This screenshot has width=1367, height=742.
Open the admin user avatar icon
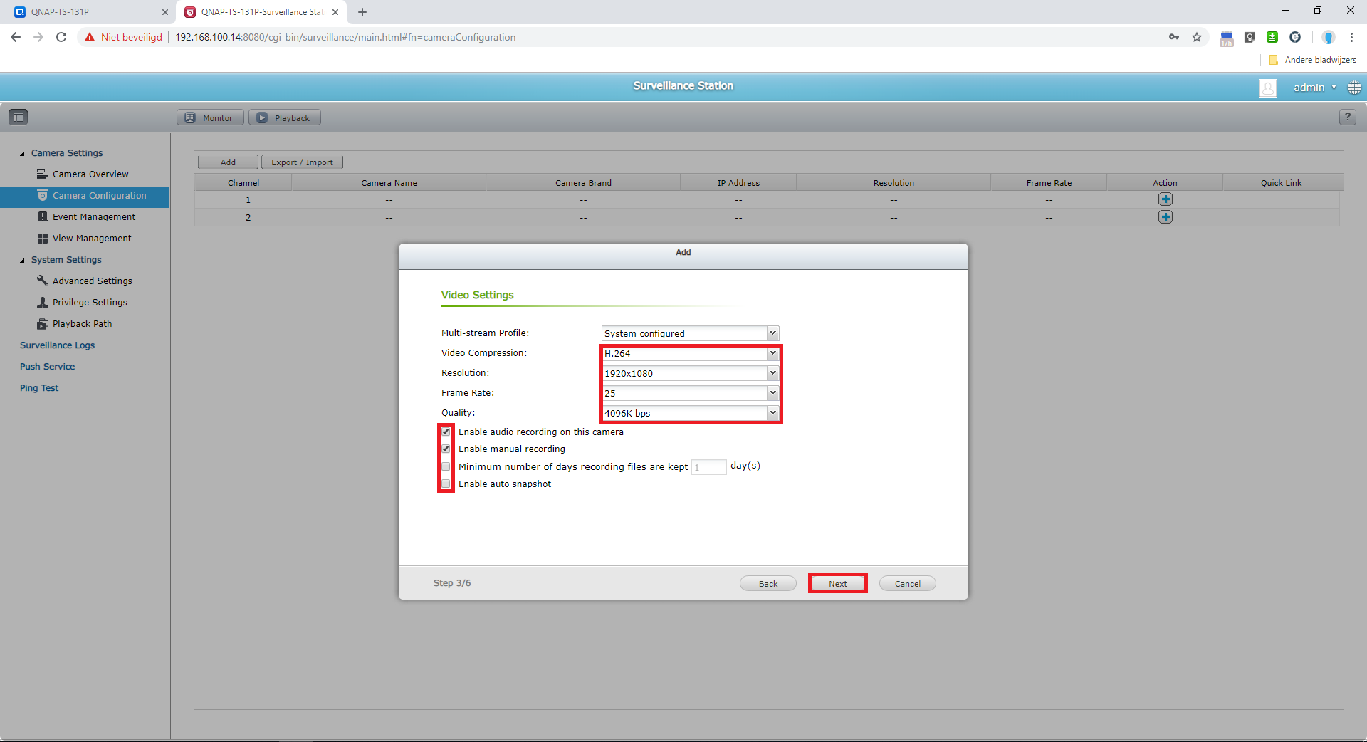point(1268,88)
